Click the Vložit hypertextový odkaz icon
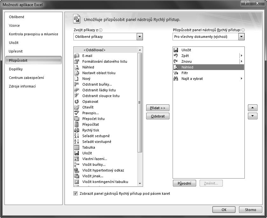This screenshot has height=218, width=267. pos(77,170)
